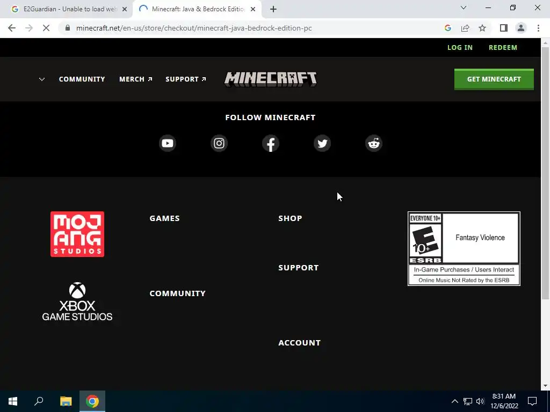Viewport: 550px width, 412px height.
Task: Open Minecraft's YouTube channel icon
Action: click(x=168, y=143)
